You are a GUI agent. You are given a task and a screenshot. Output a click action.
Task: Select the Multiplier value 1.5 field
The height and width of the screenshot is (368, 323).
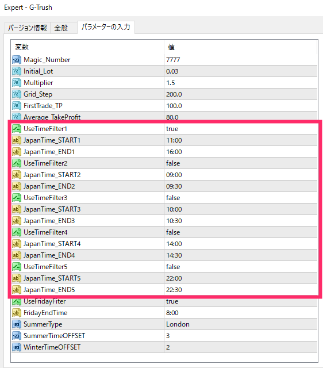coord(240,83)
